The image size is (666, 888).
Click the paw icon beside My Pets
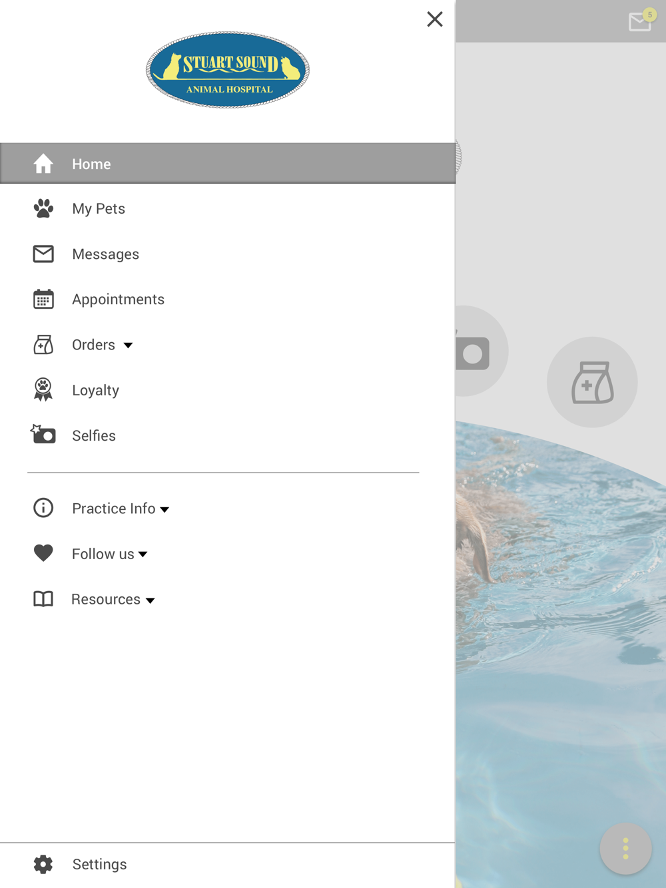point(43,208)
